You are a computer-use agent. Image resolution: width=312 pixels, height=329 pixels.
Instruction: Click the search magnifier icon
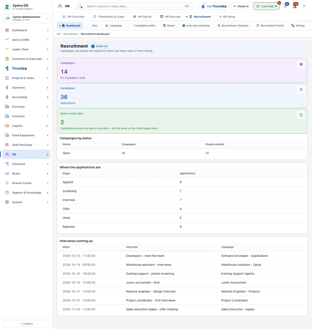81,6
